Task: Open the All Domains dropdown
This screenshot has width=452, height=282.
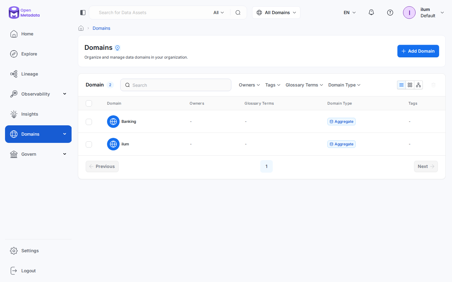Action: pyautogui.click(x=276, y=13)
